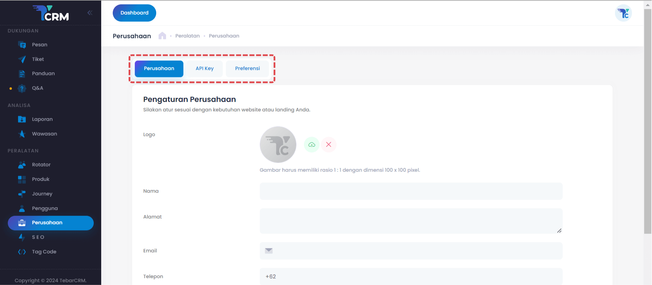The image size is (652, 285).
Task: Click the Peralatan breadcrumb link
Action: click(x=187, y=36)
